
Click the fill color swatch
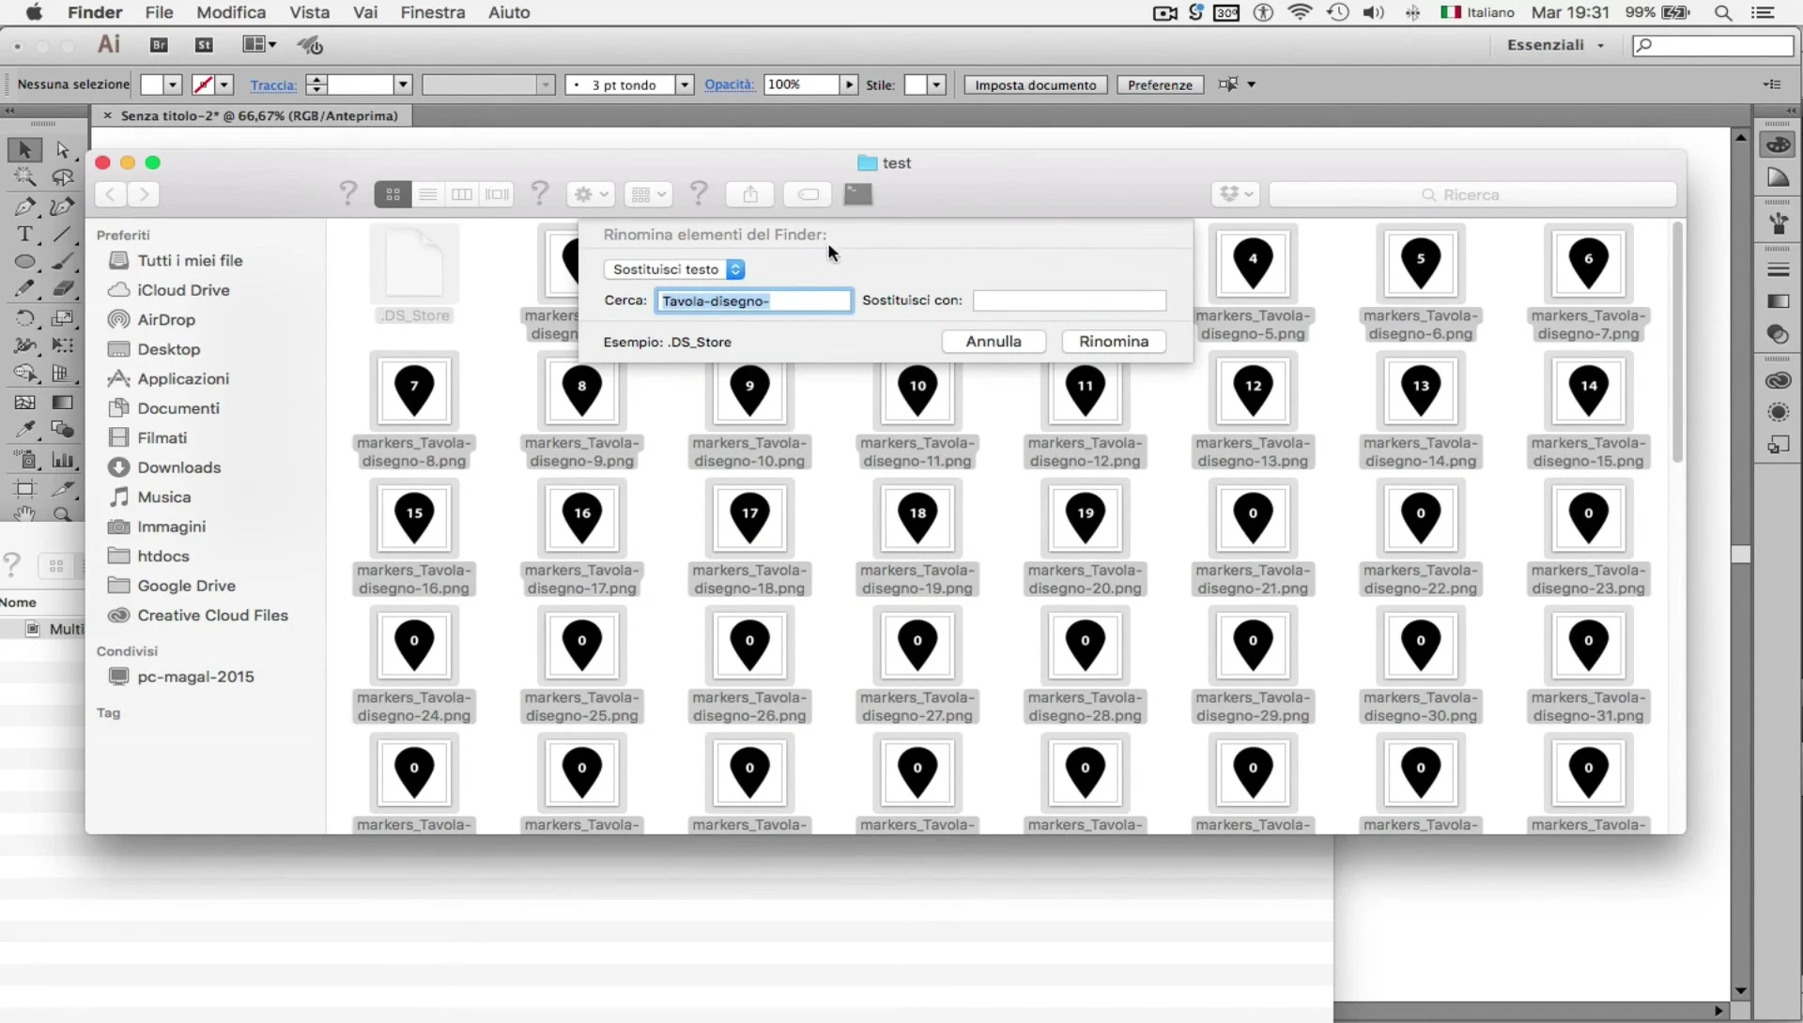(x=151, y=84)
